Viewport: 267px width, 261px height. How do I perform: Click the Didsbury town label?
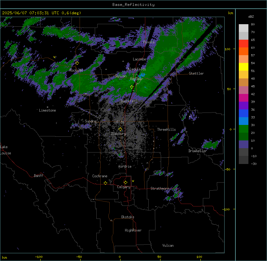click(x=119, y=134)
